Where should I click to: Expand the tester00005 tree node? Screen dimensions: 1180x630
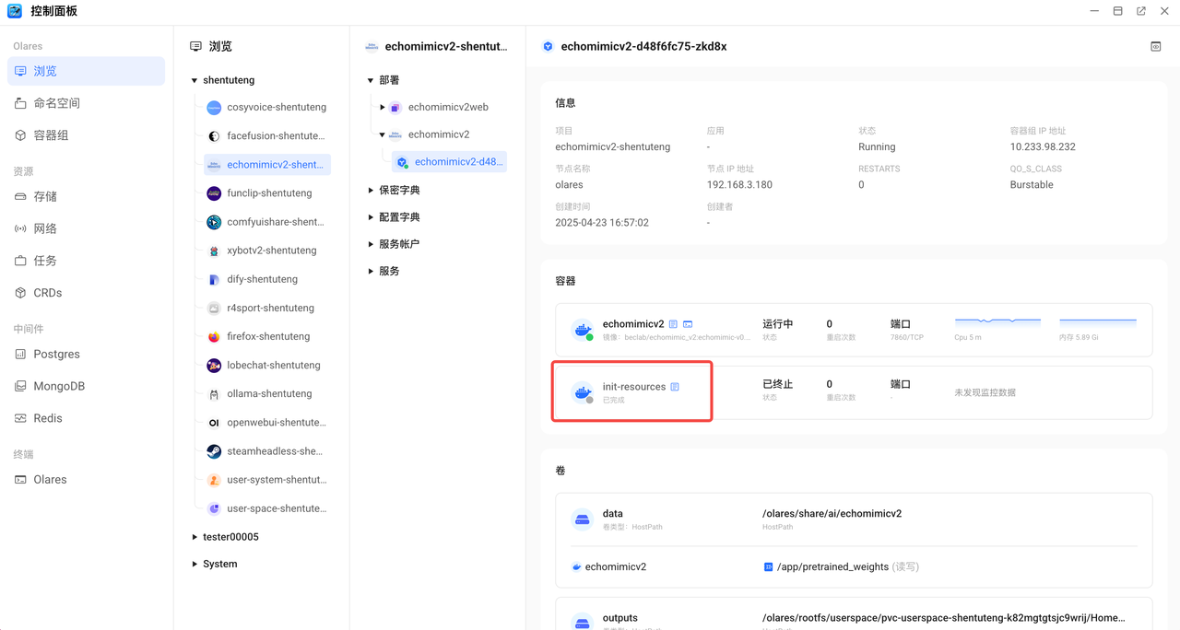(195, 537)
